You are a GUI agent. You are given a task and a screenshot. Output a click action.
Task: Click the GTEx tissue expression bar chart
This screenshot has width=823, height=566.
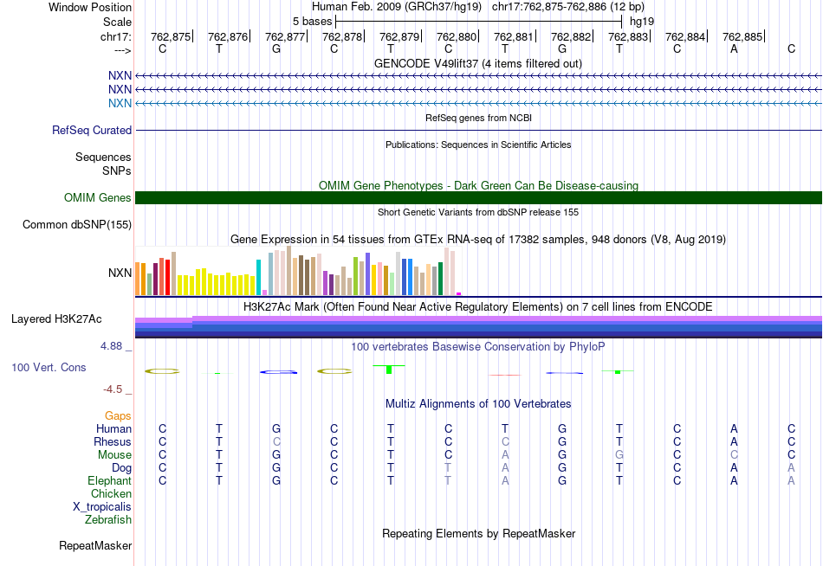pyautogui.click(x=298, y=271)
